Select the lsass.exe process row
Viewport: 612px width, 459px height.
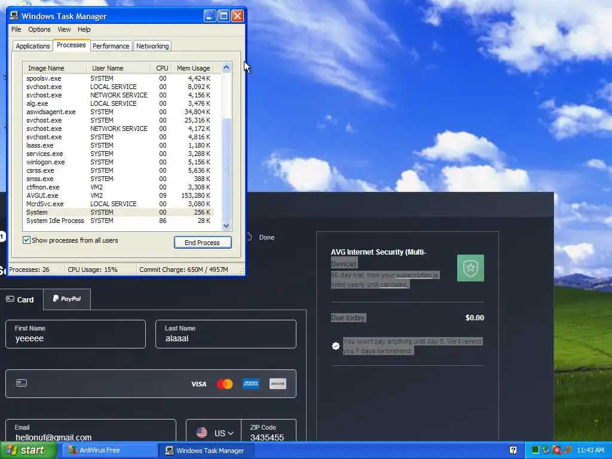[x=118, y=145]
